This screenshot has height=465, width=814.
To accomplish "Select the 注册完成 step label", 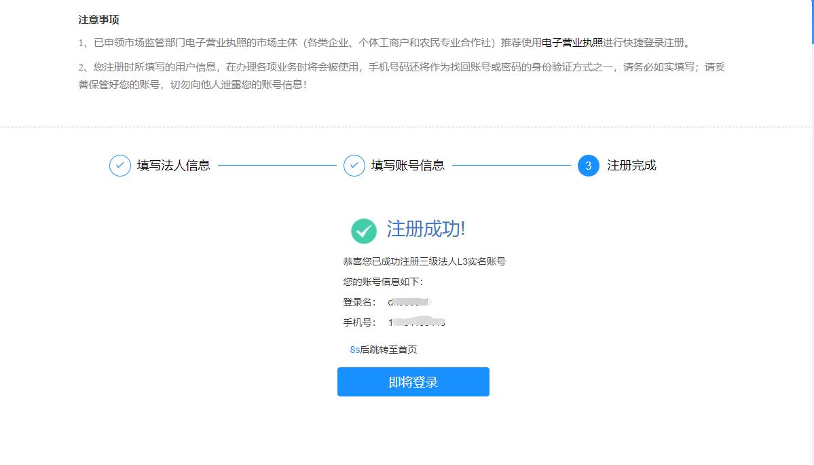I will (x=631, y=166).
